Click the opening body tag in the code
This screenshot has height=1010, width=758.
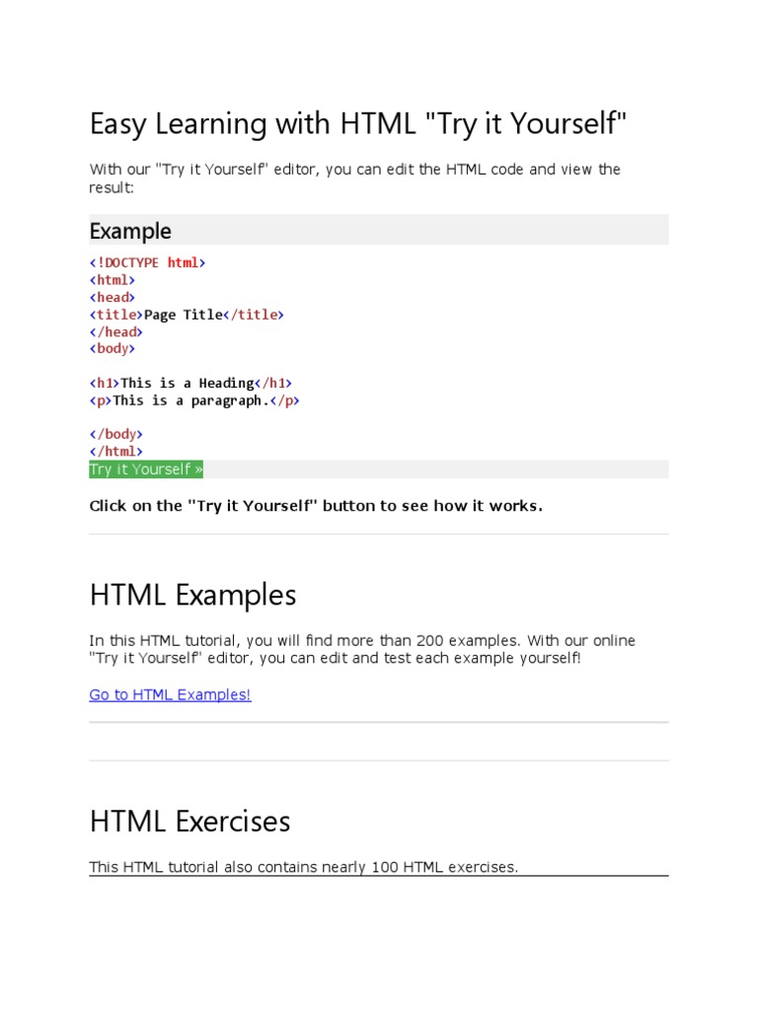[113, 348]
